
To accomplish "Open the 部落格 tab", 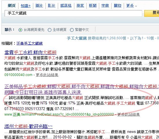I will pos(66,5).
